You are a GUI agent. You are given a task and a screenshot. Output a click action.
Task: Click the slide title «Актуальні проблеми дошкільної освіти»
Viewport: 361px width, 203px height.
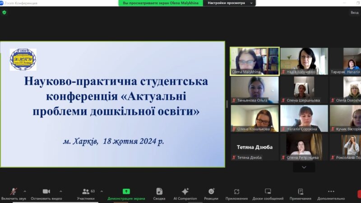tap(116, 96)
